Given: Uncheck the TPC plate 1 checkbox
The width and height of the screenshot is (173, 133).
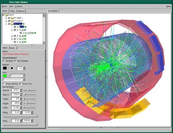Looking at the screenshot, I should (9, 18).
